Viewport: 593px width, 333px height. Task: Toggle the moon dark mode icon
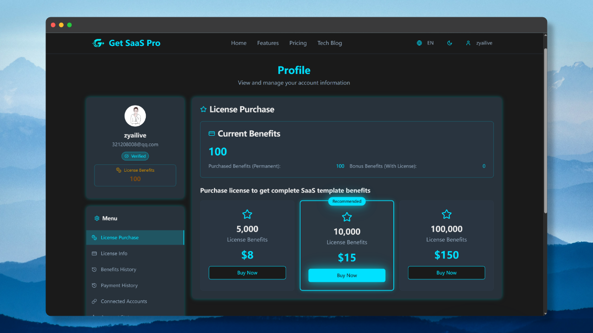point(449,43)
